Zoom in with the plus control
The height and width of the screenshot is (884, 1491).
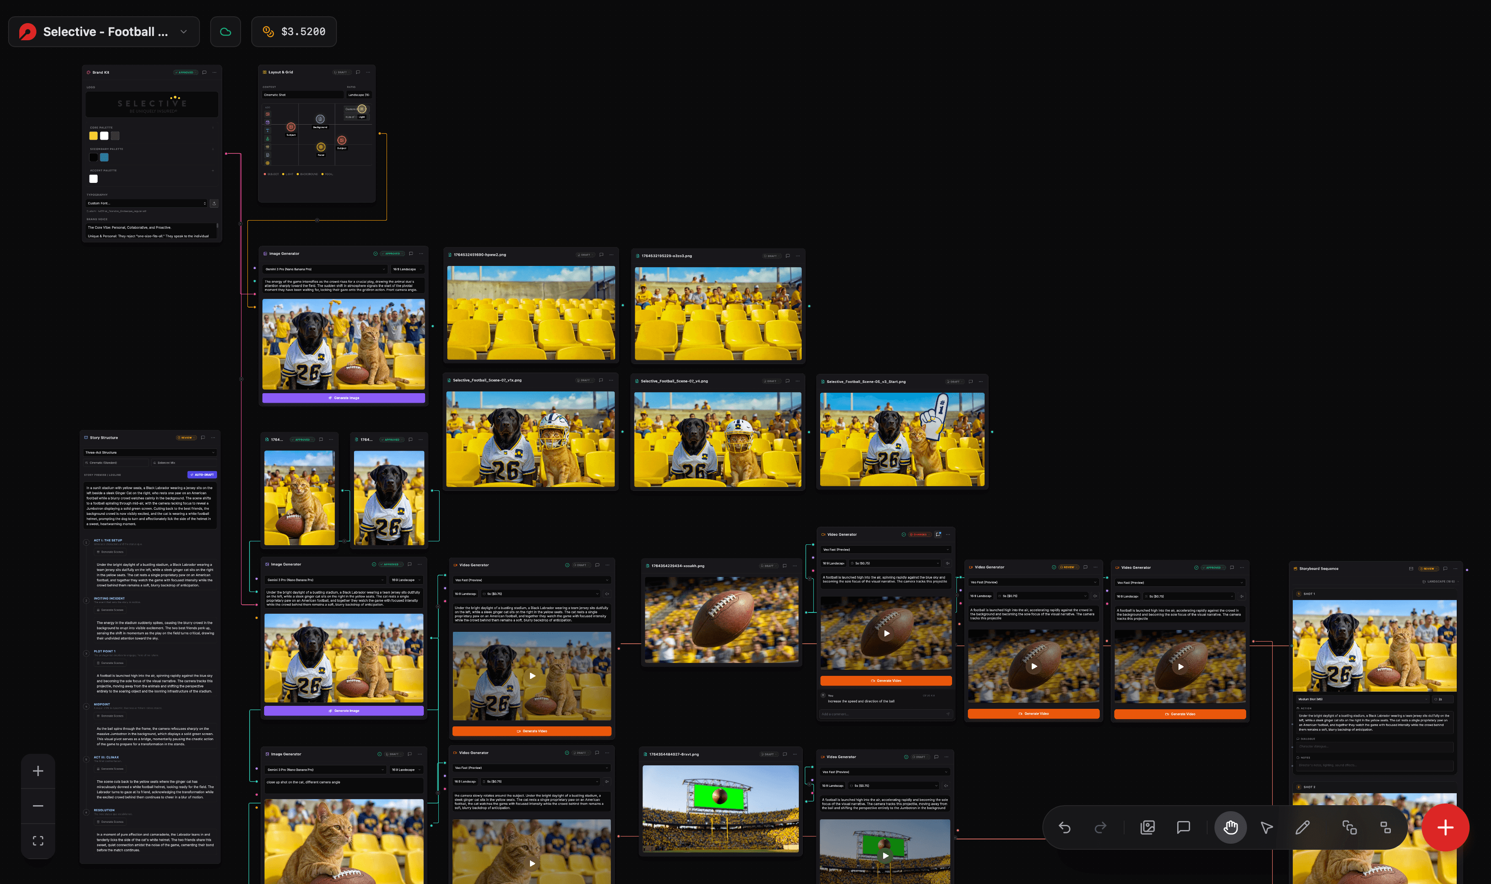pos(38,771)
